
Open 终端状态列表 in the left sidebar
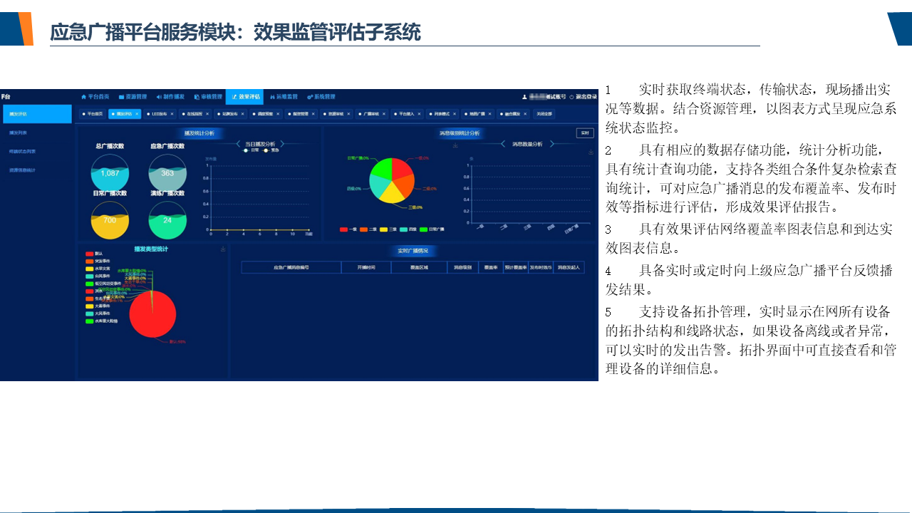[23, 151]
